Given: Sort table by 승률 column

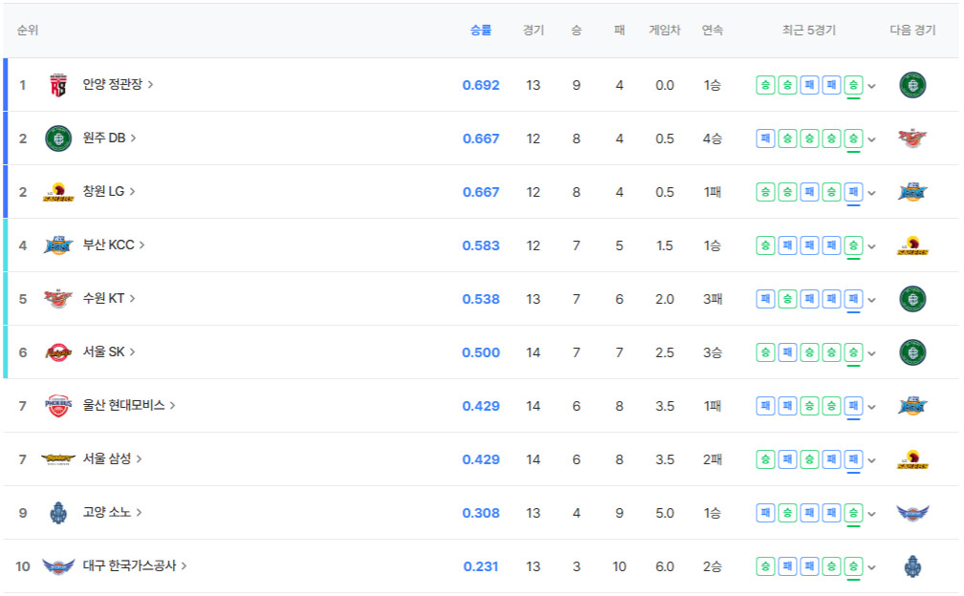Looking at the screenshot, I should click(x=481, y=31).
